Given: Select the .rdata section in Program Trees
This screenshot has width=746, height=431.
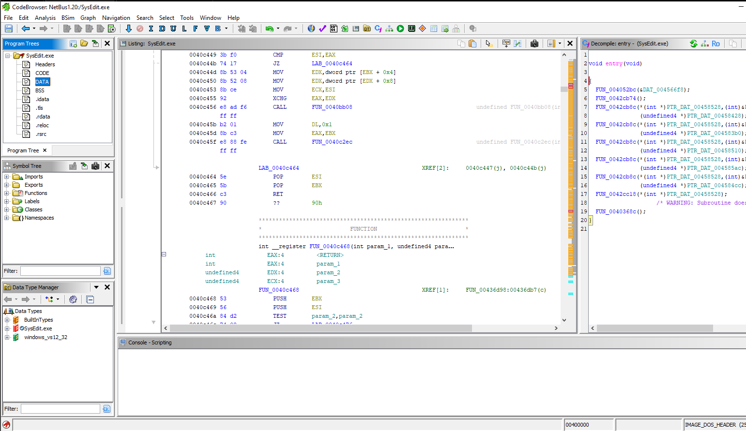Looking at the screenshot, I should [x=43, y=117].
